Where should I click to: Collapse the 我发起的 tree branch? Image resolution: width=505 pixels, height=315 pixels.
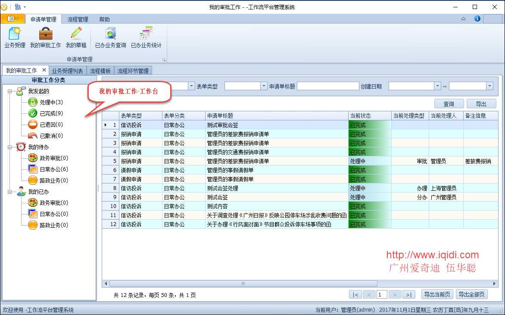pyautogui.click(x=9, y=92)
